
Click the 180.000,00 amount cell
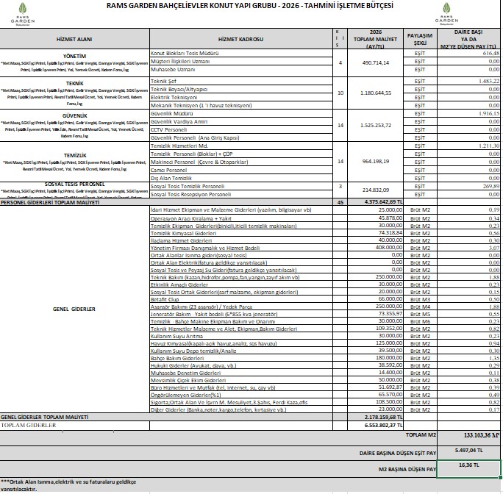(375, 358)
